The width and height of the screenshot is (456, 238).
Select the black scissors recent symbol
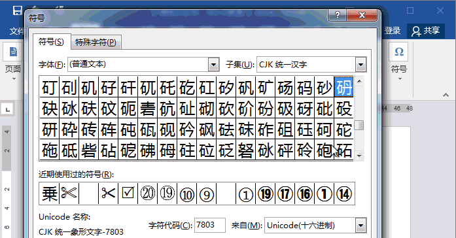(109, 194)
